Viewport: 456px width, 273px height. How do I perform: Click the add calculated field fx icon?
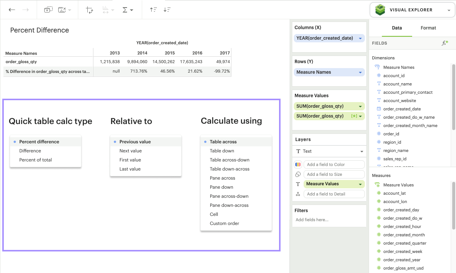pyautogui.click(x=445, y=43)
